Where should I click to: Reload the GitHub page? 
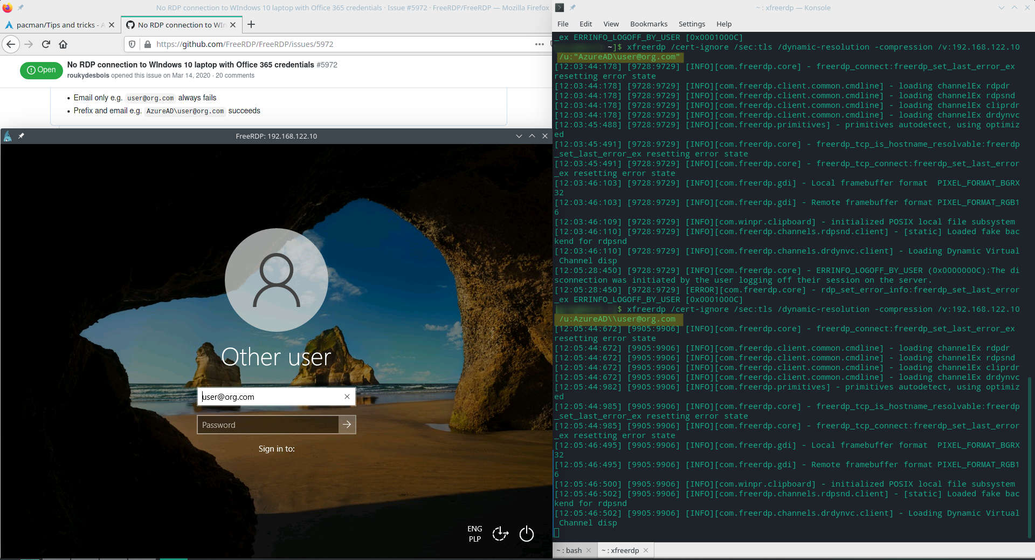(46, 45)
